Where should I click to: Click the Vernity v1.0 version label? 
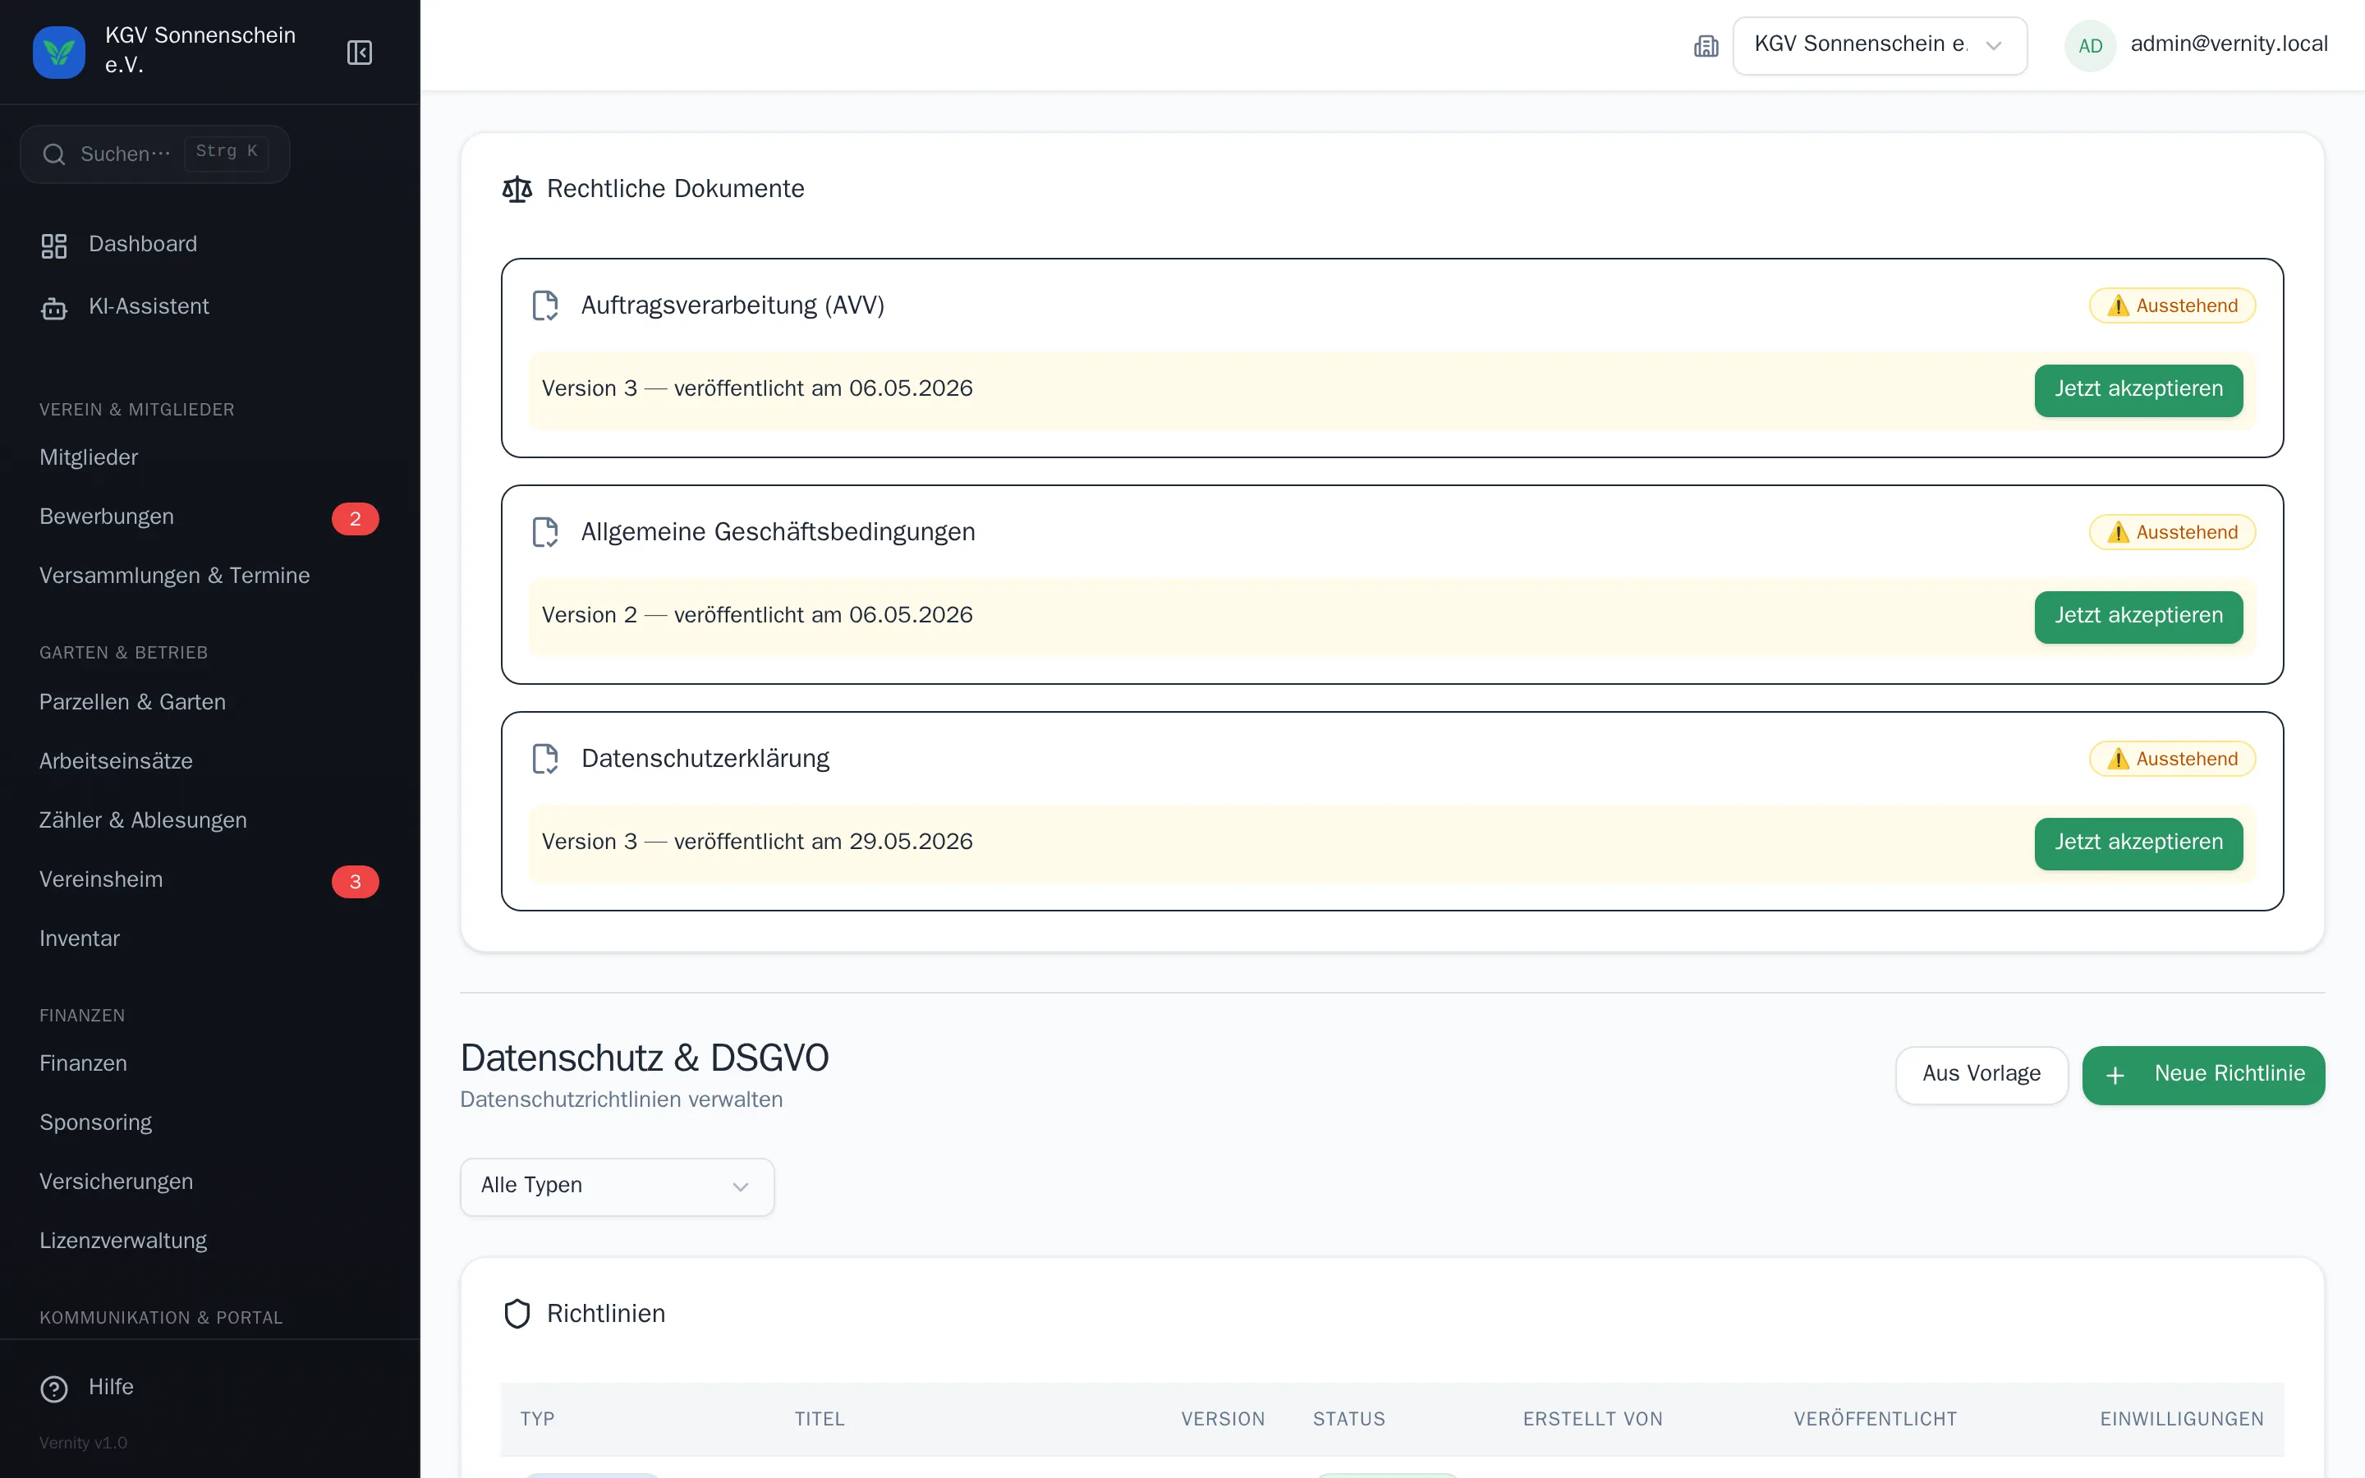(x=83, y=1443)
